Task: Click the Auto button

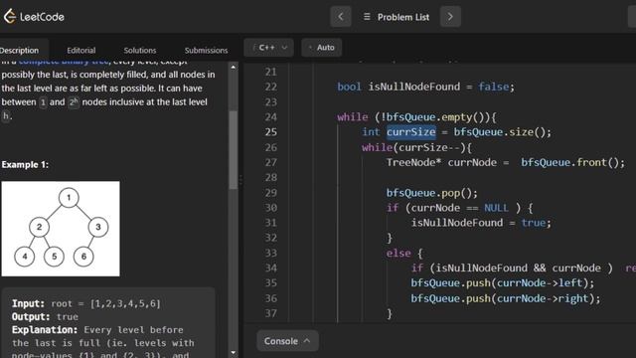Action: [321, 48]
